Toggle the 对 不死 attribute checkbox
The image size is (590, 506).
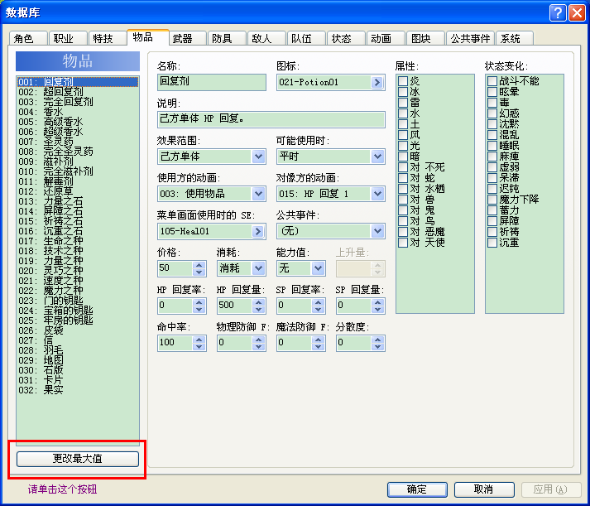coord(403,166)
